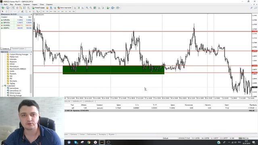This screenshot has width=258, height=145.
Task: Toggle the Market Watch window icon
Action: [13, 8]
